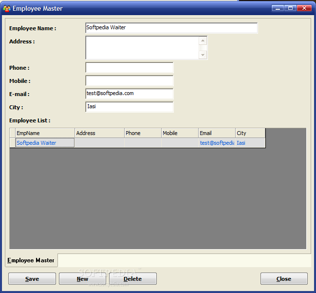316x293 pixels.
Task: Click the empty Phone cell of Softpedia Waiter
Action: tap(143, 143)
